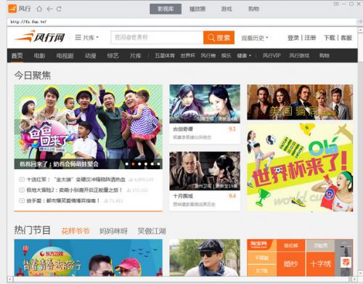Click the orange Funshion app logo
This screenshot has height=284, width=363.
[12, 9]
